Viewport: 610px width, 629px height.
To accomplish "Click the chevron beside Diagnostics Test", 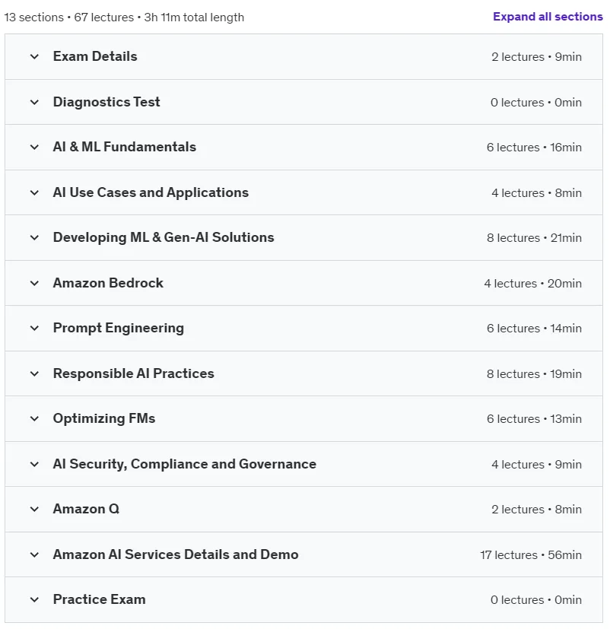I will click(x=34, y=102).
